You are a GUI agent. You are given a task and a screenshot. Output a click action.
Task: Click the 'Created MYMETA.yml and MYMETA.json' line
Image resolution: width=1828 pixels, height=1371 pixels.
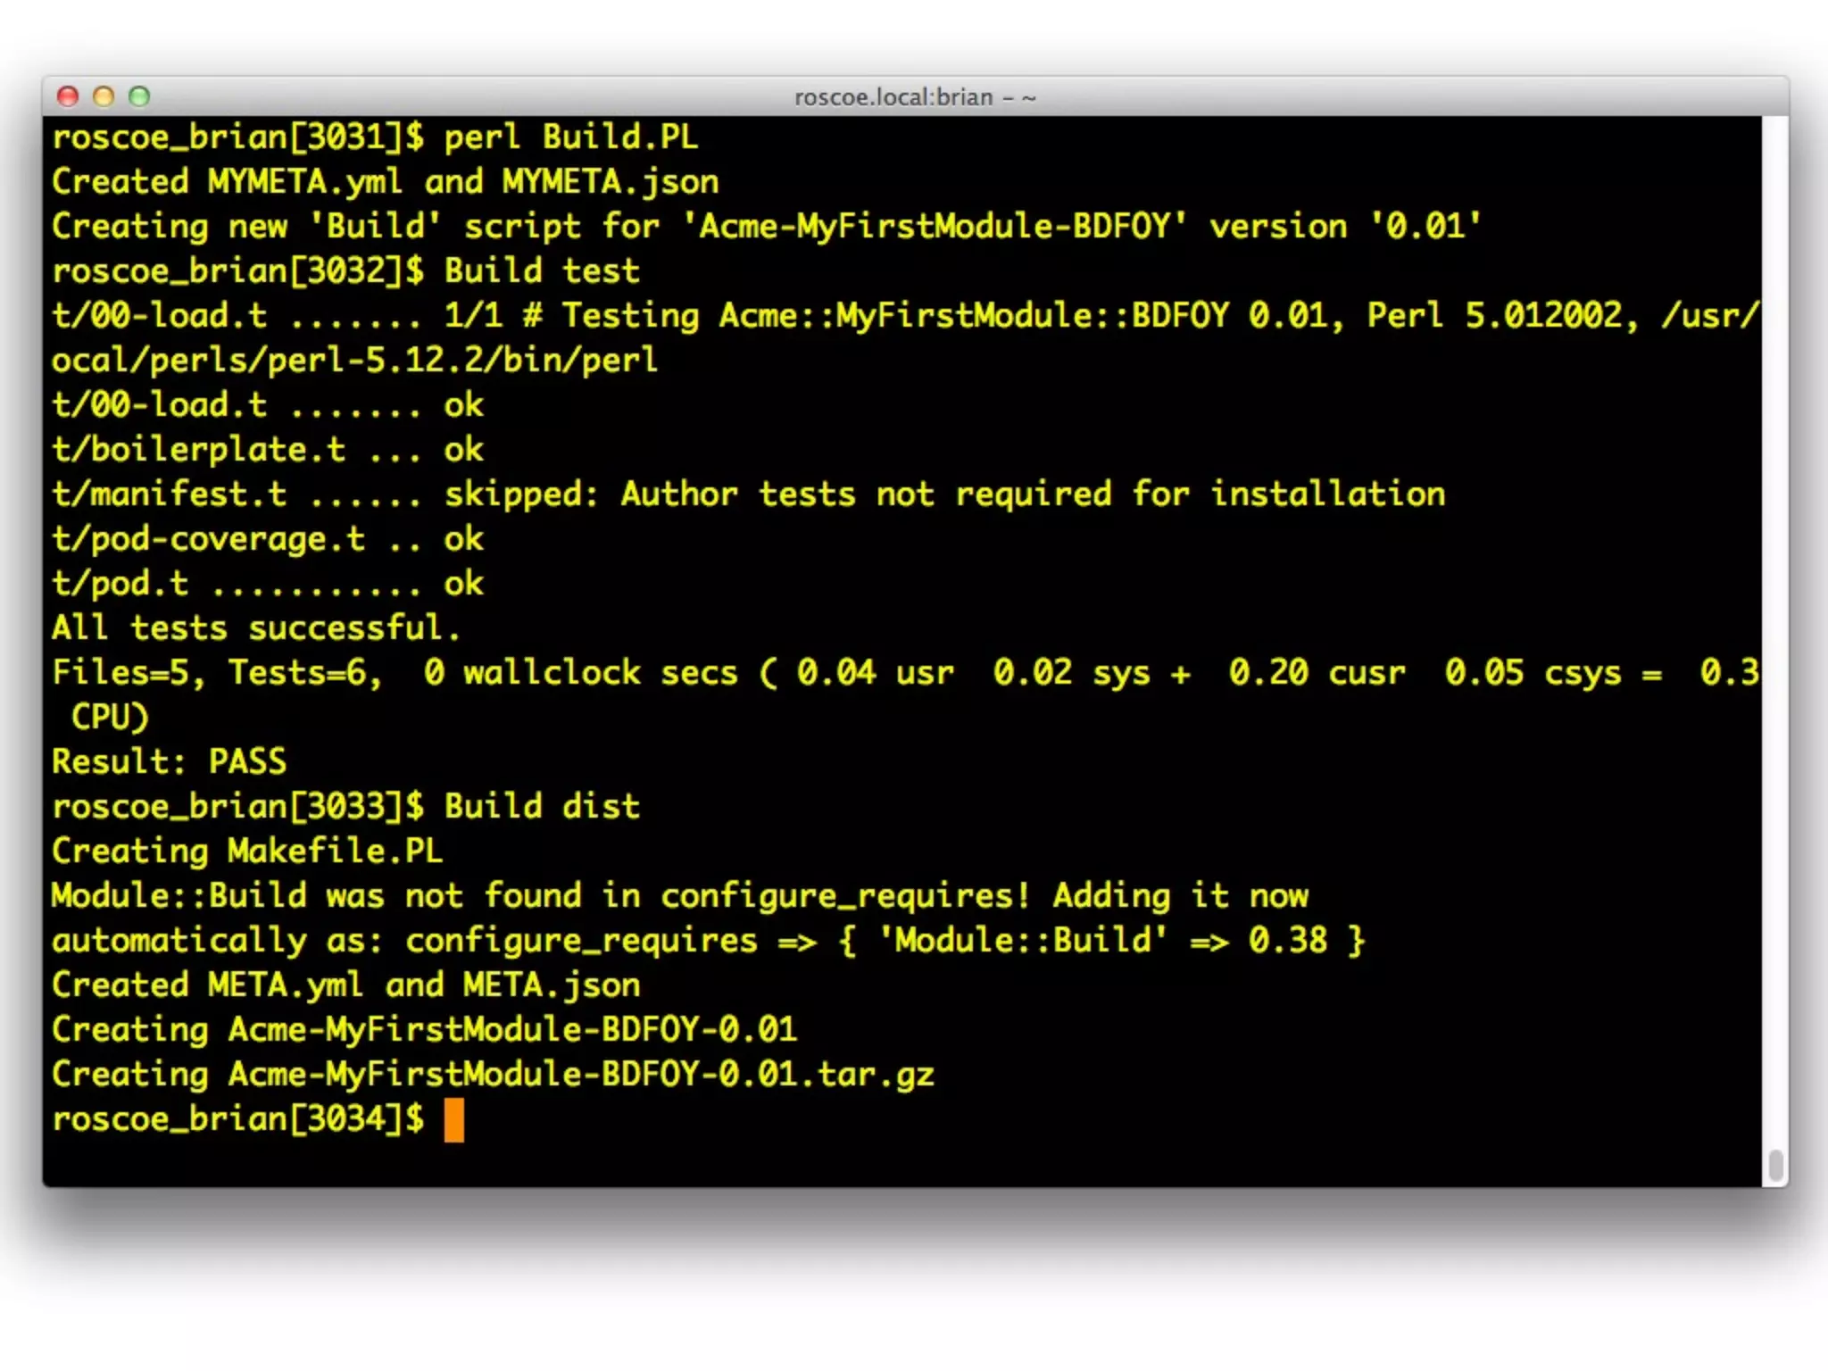pos(385,182)
